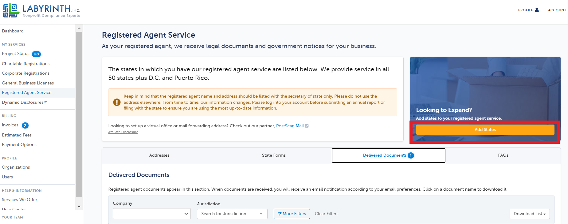Select the Delivered Documents tab
The height and width of the screenshot is (224, 568).
point(389,155)
